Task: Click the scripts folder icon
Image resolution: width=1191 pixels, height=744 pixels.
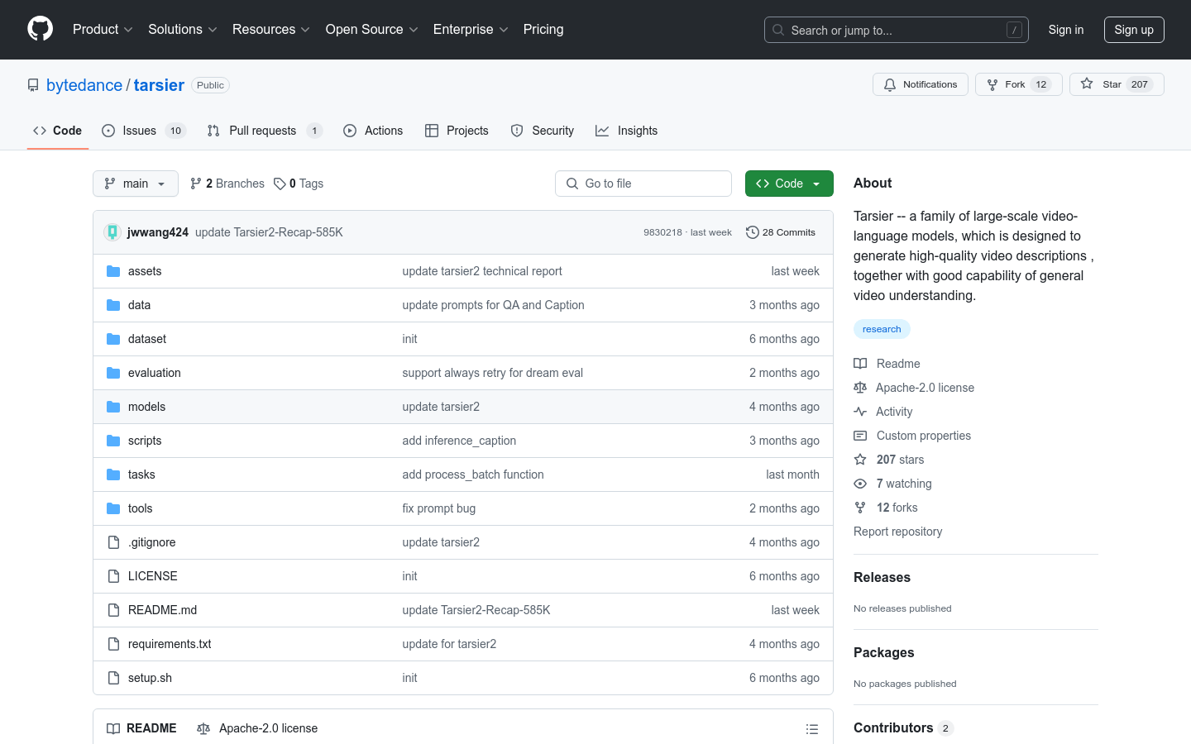Action: [113, 441]
